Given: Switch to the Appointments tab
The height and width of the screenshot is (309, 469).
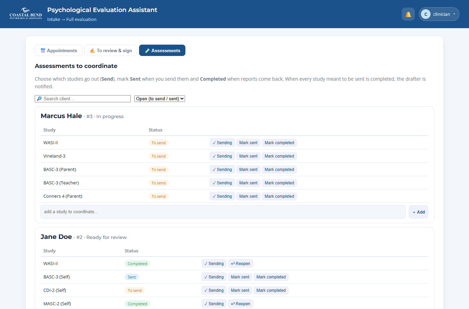Looking at the screenshot, I should pyautogui.click(x=58, y=50).
